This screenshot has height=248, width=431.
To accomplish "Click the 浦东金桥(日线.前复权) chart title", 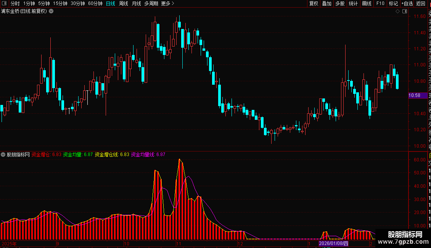I will [x=24, y=11].
